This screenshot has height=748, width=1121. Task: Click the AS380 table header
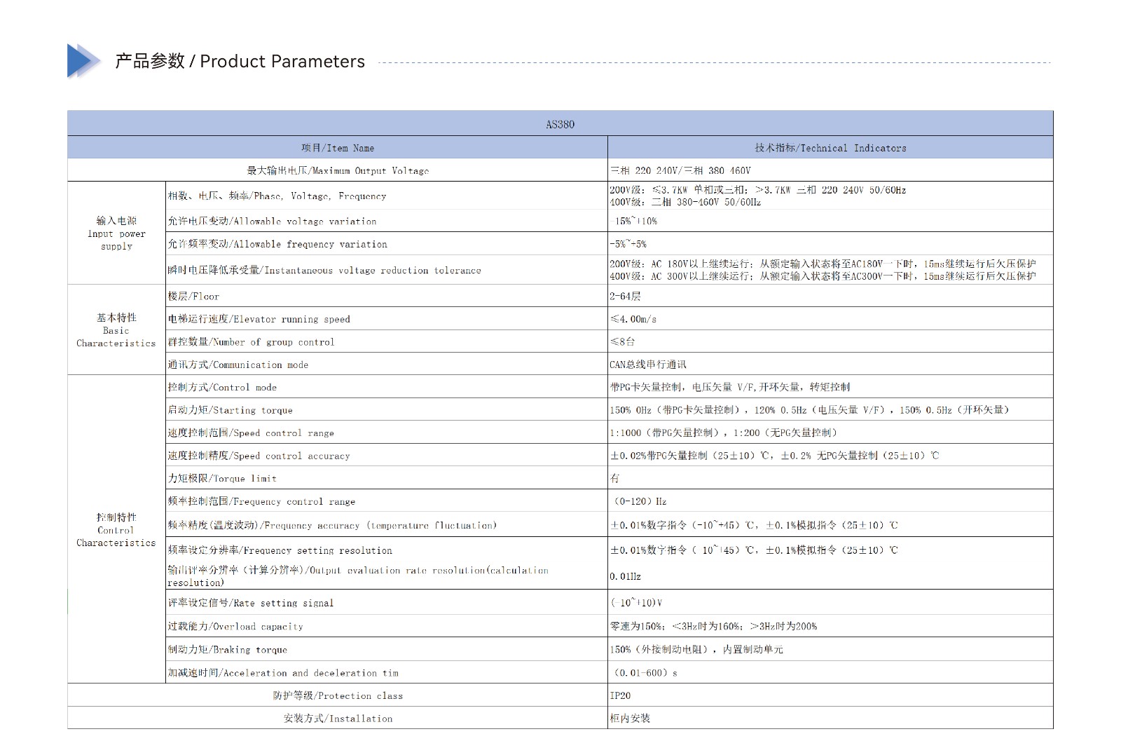tap(560, 123)
